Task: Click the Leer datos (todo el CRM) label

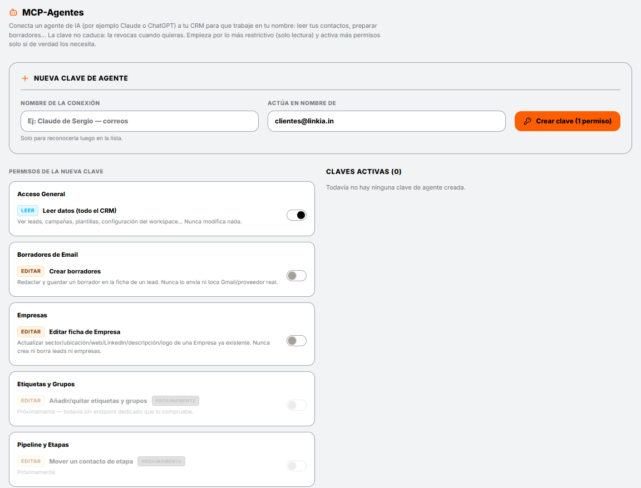Action: [x=80, y=211]
